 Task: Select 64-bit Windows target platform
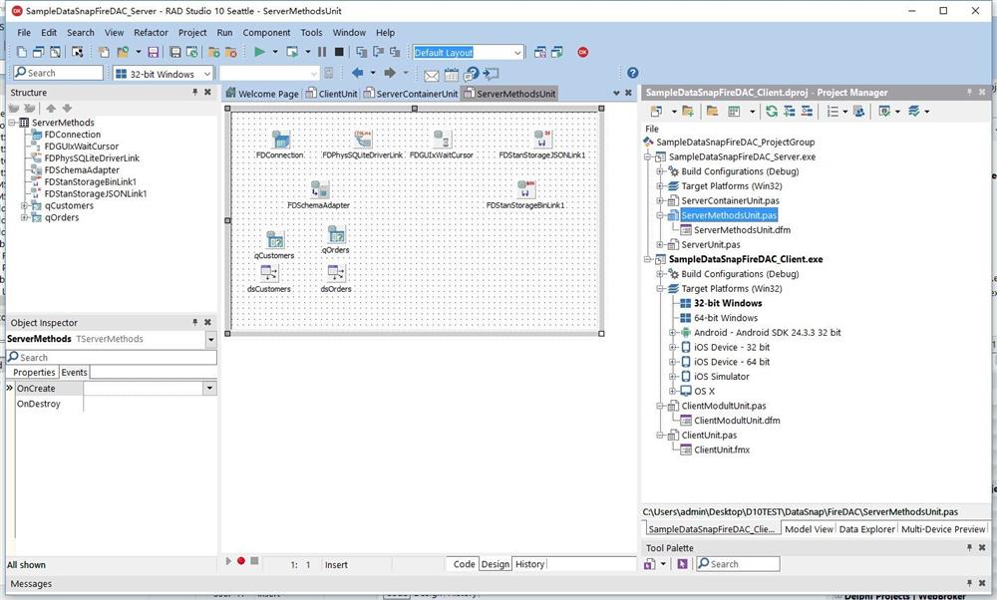[x=726, y=318]
